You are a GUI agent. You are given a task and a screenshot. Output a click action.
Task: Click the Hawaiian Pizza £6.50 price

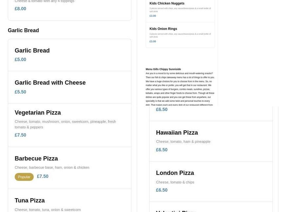coord(162,150)
